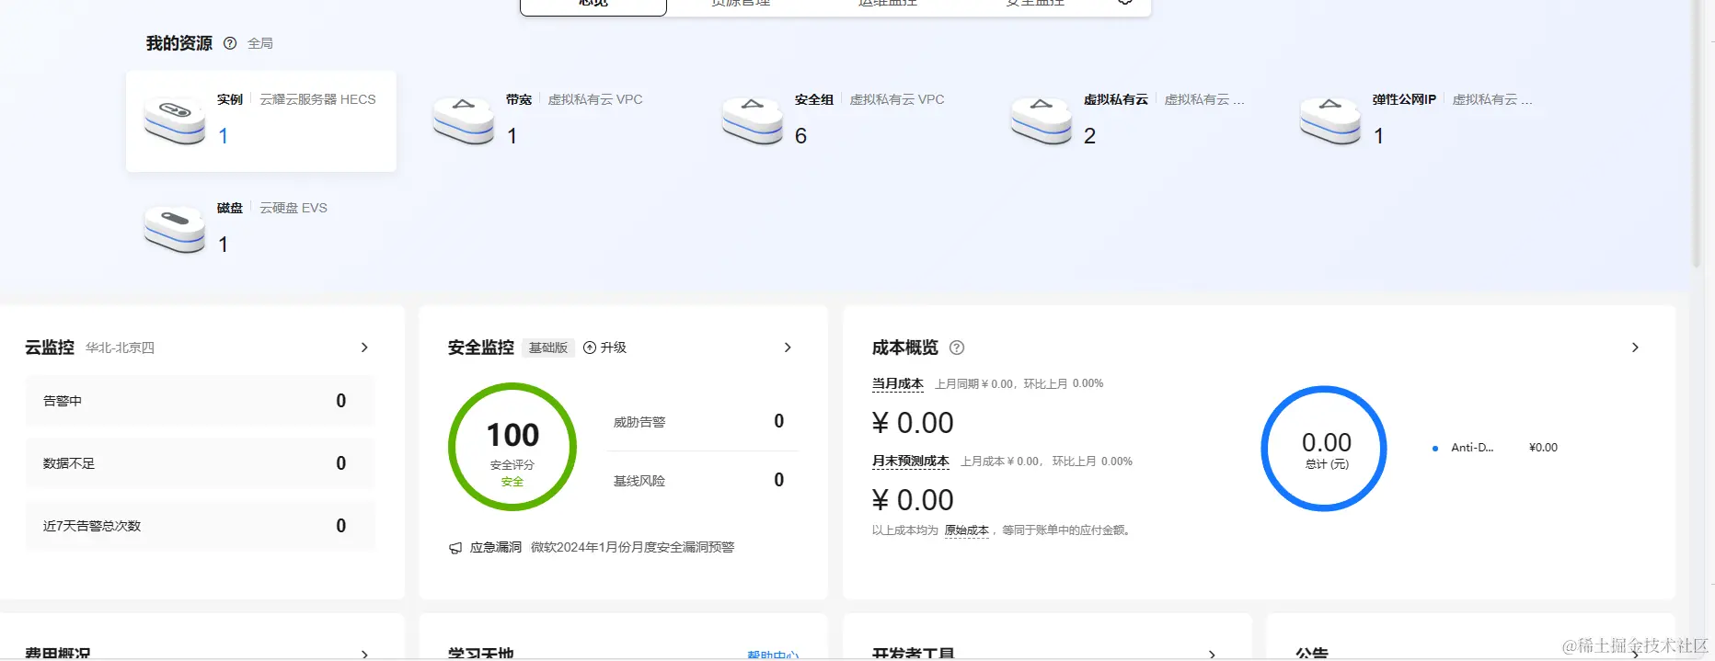The height and width of the screenshot is (661, 1715).
Task: Click the 安全监控 panel title
Action: (481, 348)
